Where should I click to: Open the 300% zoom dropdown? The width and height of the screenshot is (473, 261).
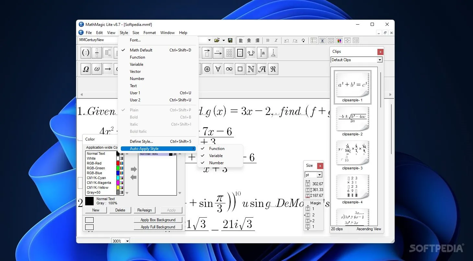pyautogui.click(x=127, y=241)
